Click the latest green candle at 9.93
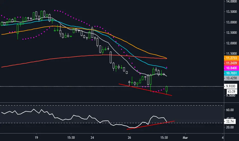Viewport: 239px width, 141px height. [x=167, y=89]
